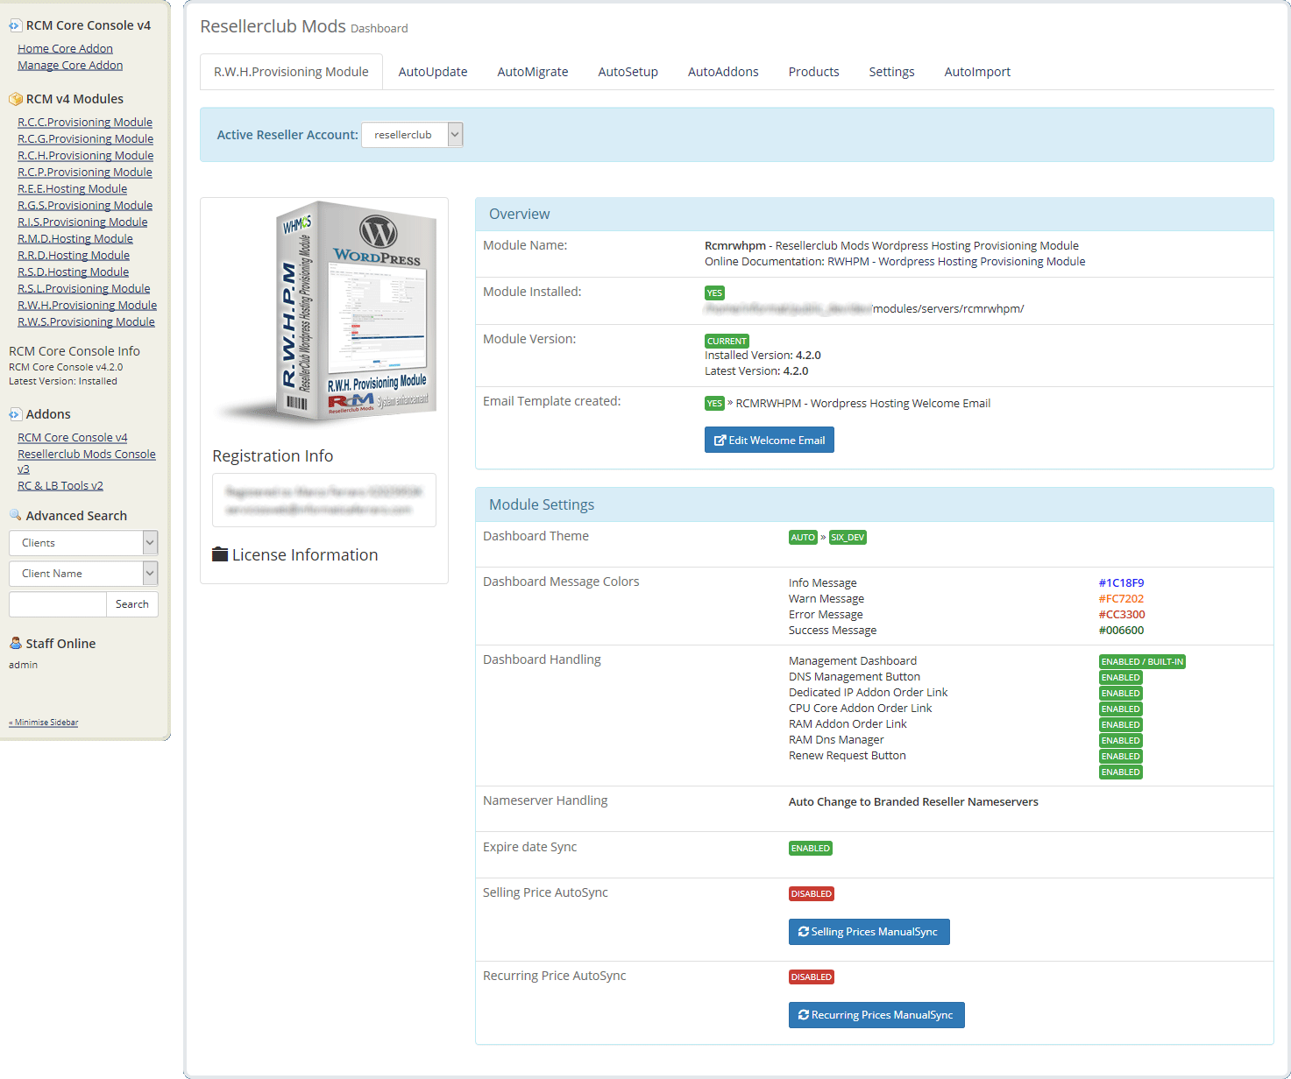Click the Staff Online user icon
Screen dimensions: 1291x1079
pos(15,643)
